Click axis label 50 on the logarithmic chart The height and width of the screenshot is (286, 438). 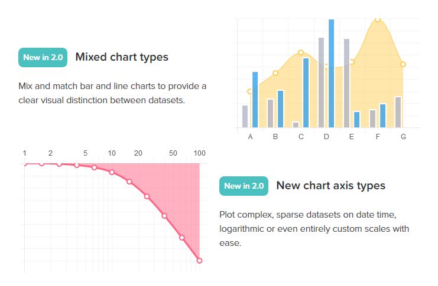point(173,153)
